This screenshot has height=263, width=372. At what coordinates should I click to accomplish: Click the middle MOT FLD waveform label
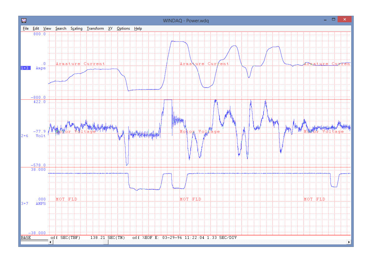point(190,199)
